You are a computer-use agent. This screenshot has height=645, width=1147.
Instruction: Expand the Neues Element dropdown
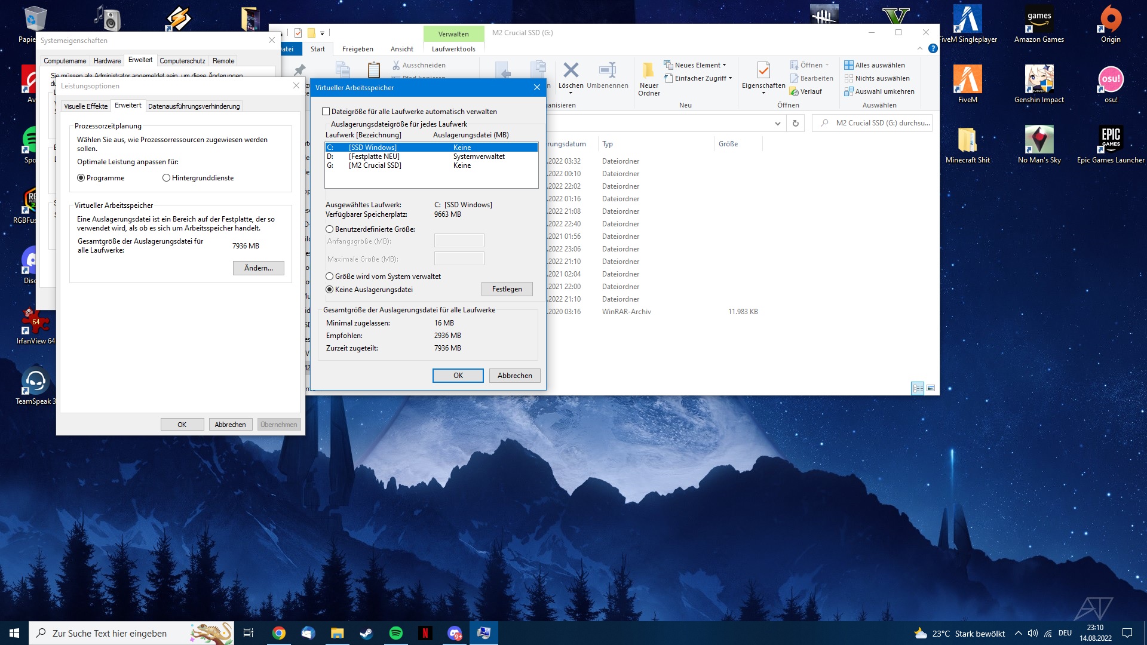tap(699, 65)
